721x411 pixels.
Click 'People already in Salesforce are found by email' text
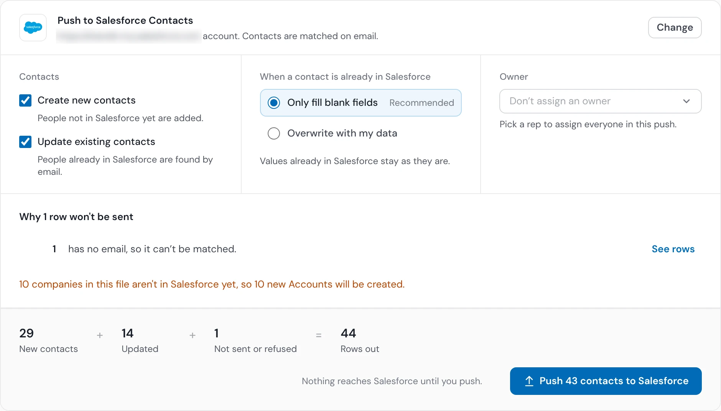pyautogui.click(x=125, y=166)
